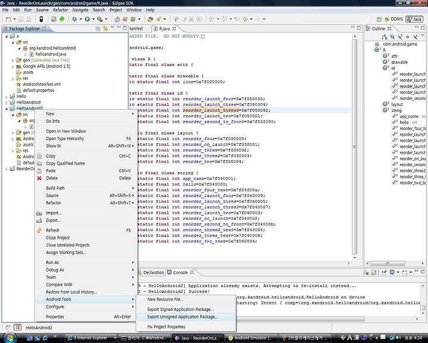Click the green plus Android test project icon
Screen dimensions: 428x343
[62, 19]
